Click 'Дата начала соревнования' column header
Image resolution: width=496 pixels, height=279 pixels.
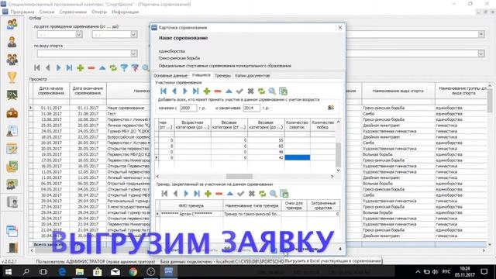point(51,91)
